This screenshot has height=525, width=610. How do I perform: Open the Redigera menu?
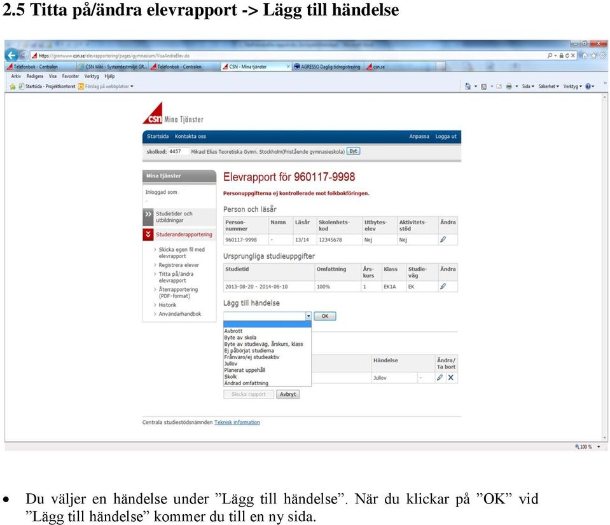(x=35, y=76)
